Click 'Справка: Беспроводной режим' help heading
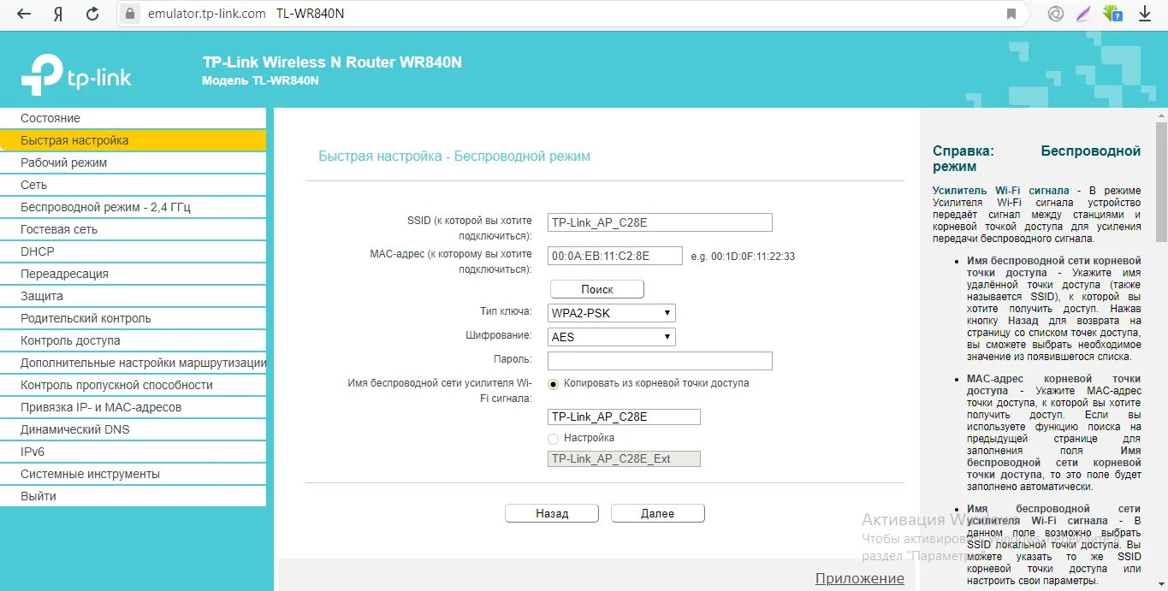The image size is (1168, 591). [x=1036, y=158]
